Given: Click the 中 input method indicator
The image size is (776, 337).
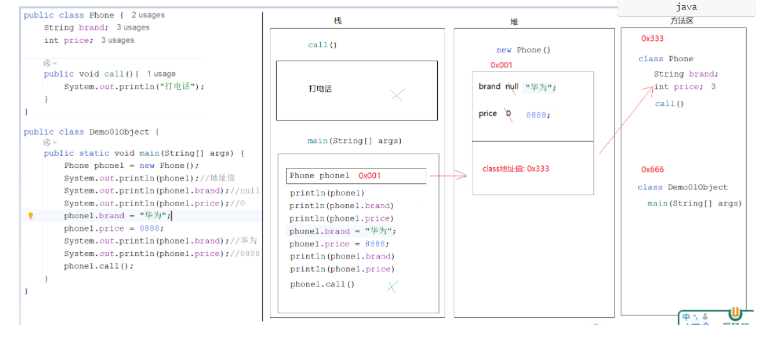Looking at the screenshot, I should coord(686,317).
